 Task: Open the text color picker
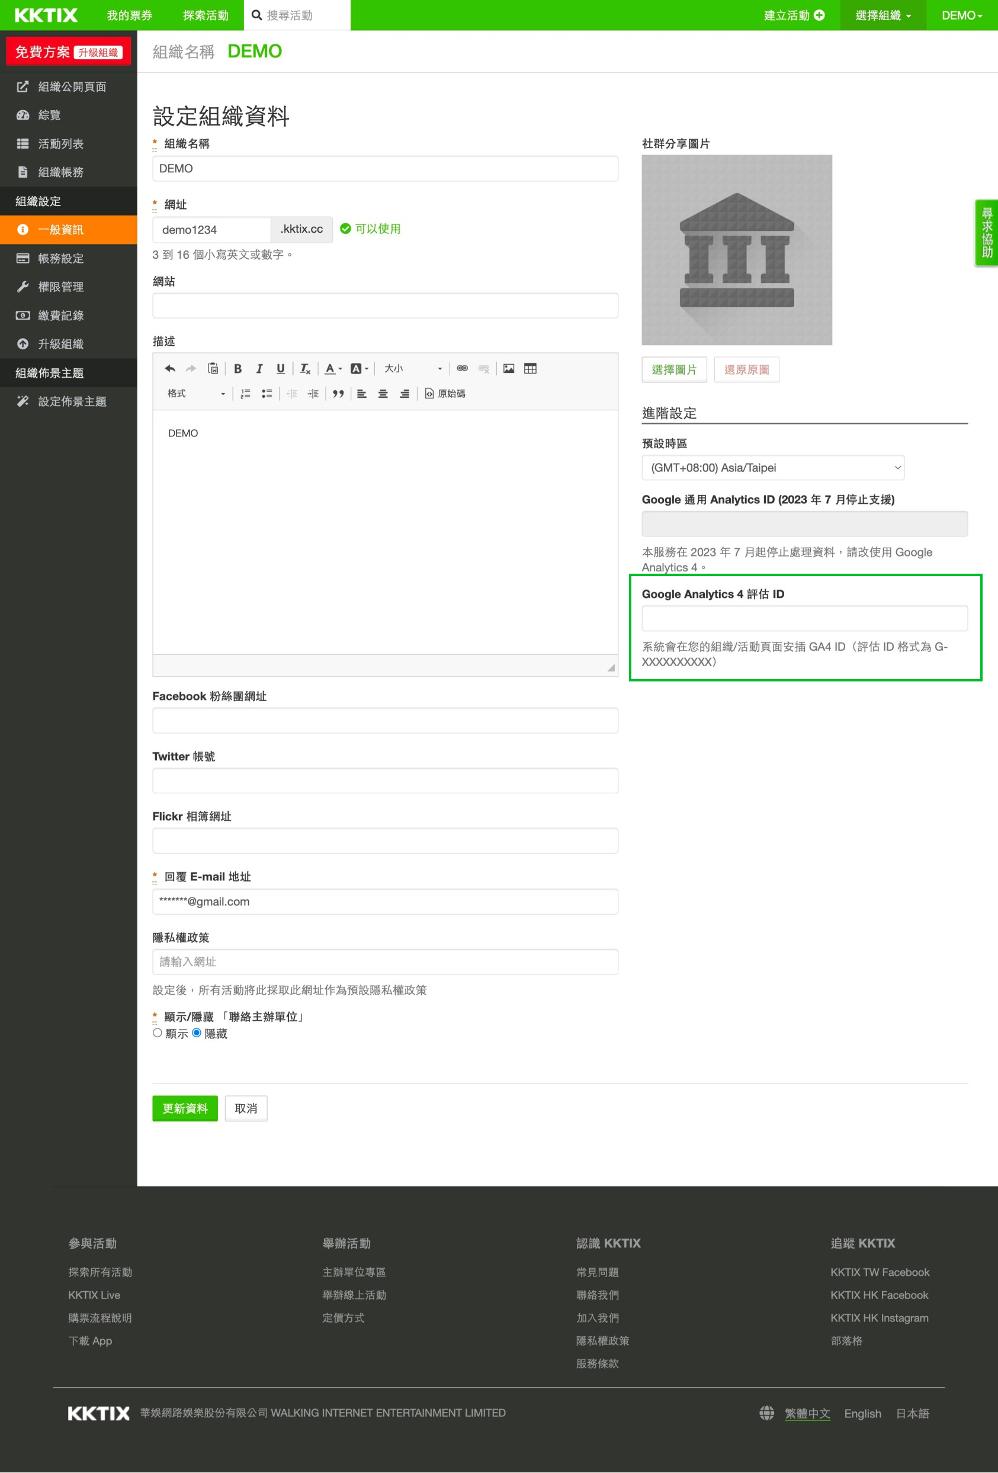point(333,368)
